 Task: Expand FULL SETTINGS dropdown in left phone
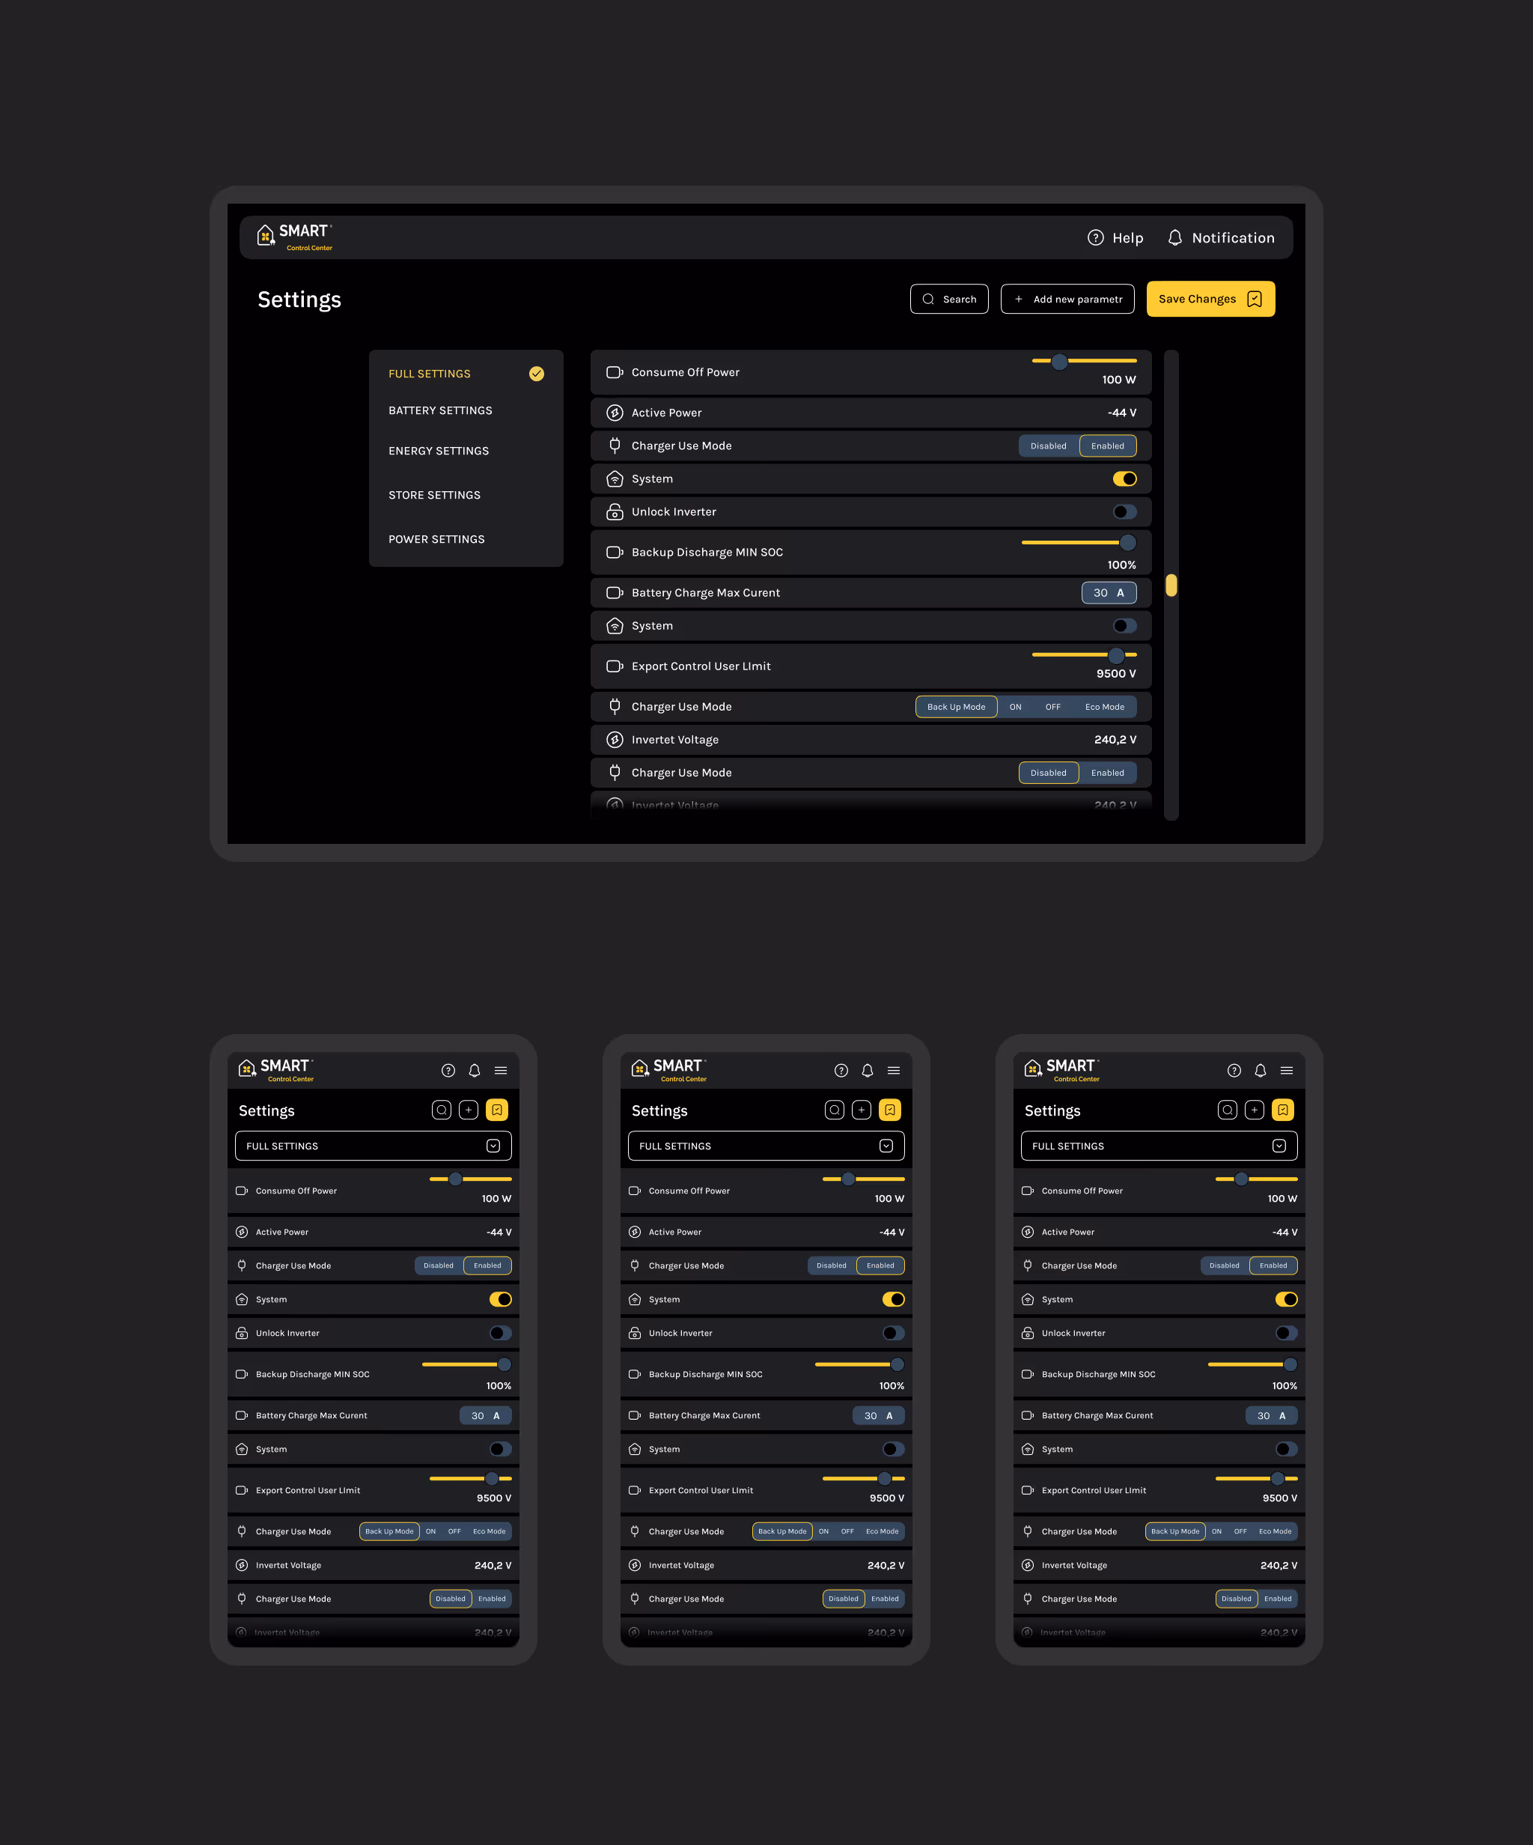point(493,1146)
